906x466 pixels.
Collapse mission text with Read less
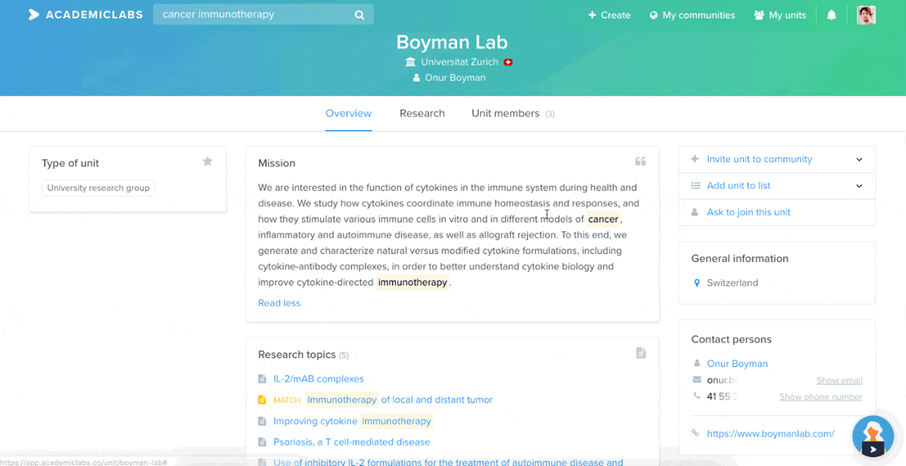point(279,303)
